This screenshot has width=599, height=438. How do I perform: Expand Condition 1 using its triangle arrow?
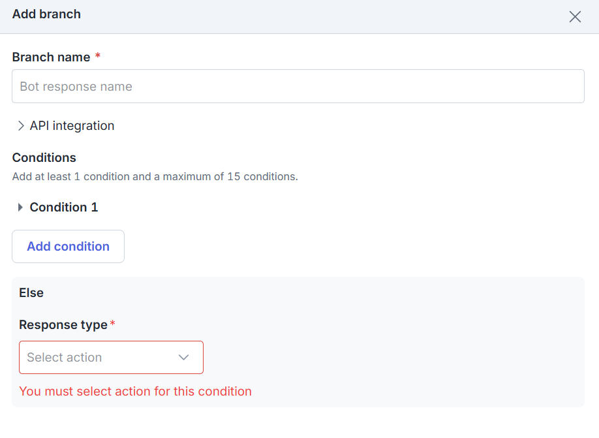pyautogui.click(x=20, y=207)
